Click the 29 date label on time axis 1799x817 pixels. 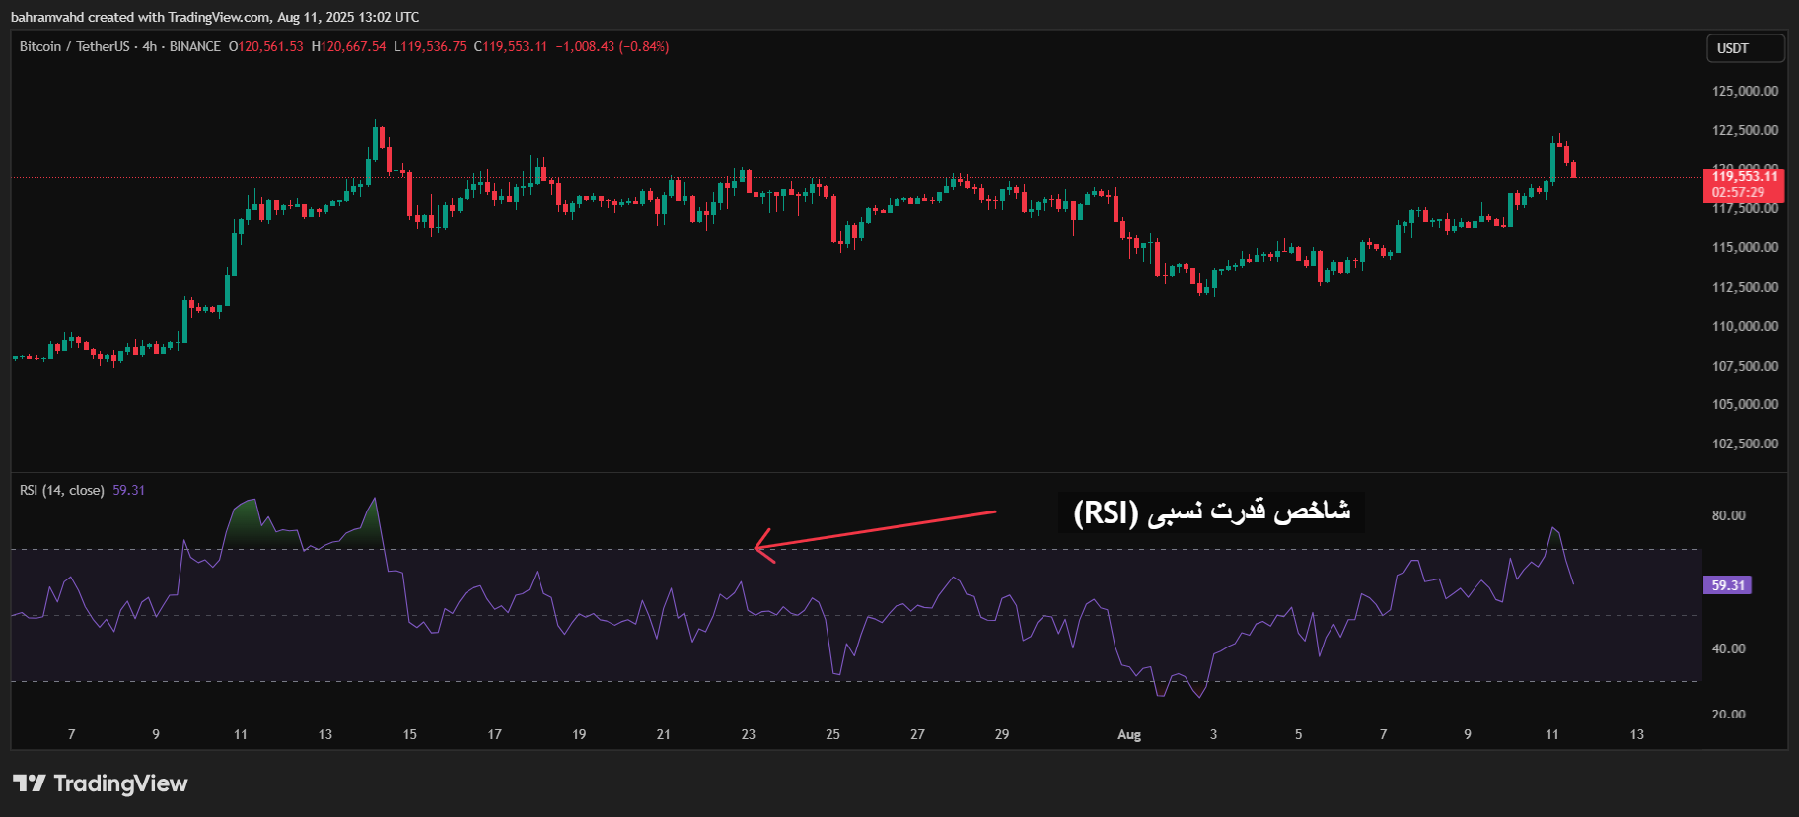pyautogui.click(x=1001, y=734)
